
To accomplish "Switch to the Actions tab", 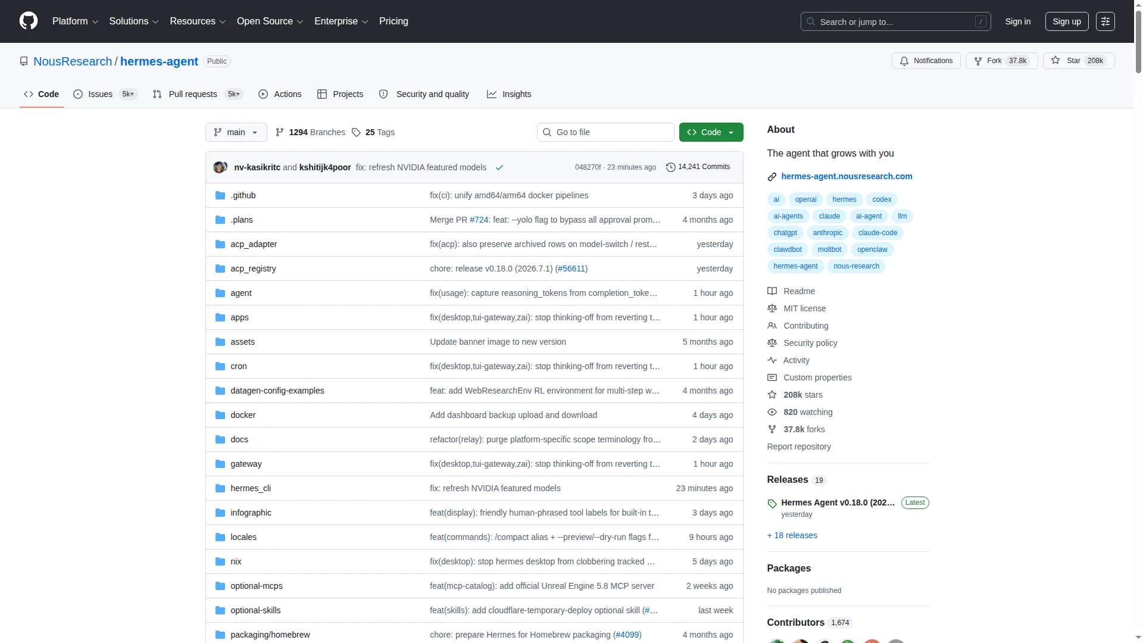I will tap(280, 94).
